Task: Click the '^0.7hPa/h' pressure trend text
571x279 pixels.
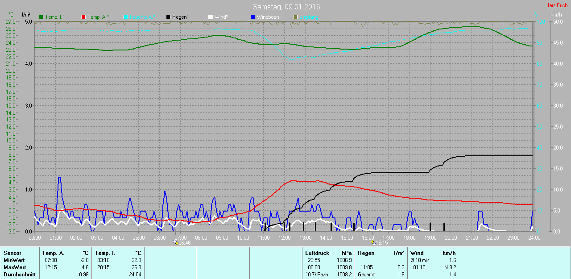Action: [317, 275]
